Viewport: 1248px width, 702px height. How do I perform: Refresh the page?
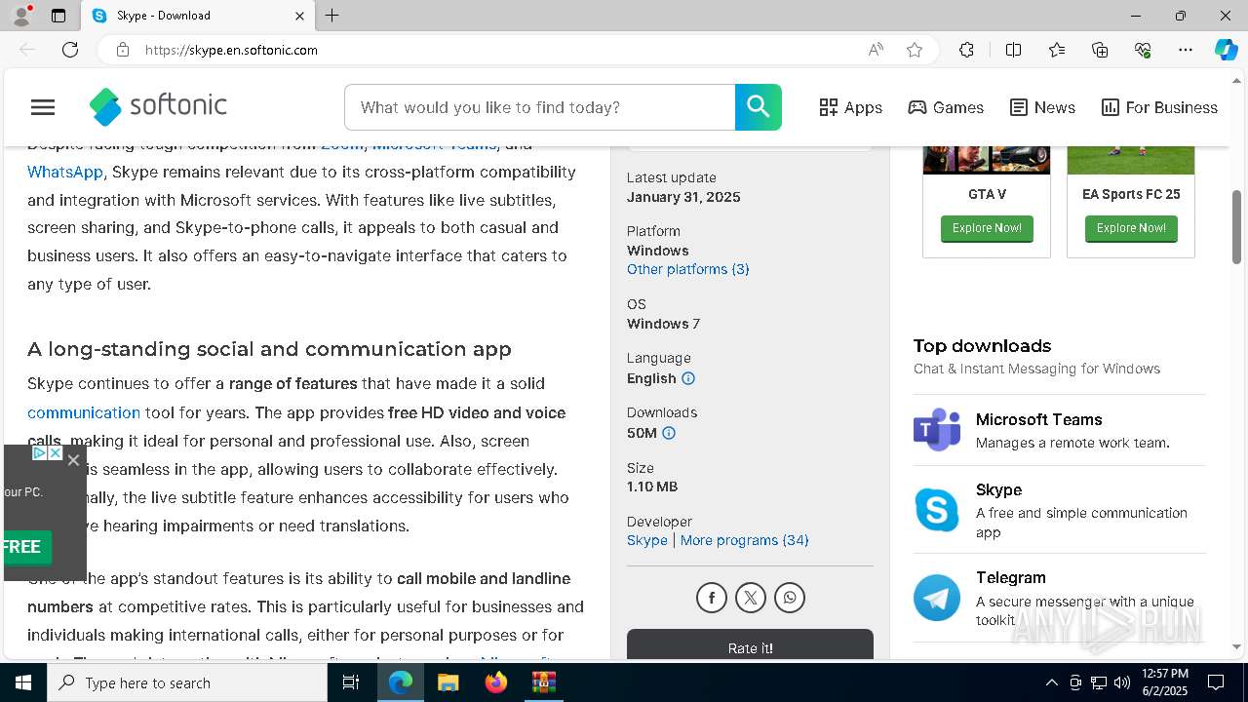click(x=70, y=50)
